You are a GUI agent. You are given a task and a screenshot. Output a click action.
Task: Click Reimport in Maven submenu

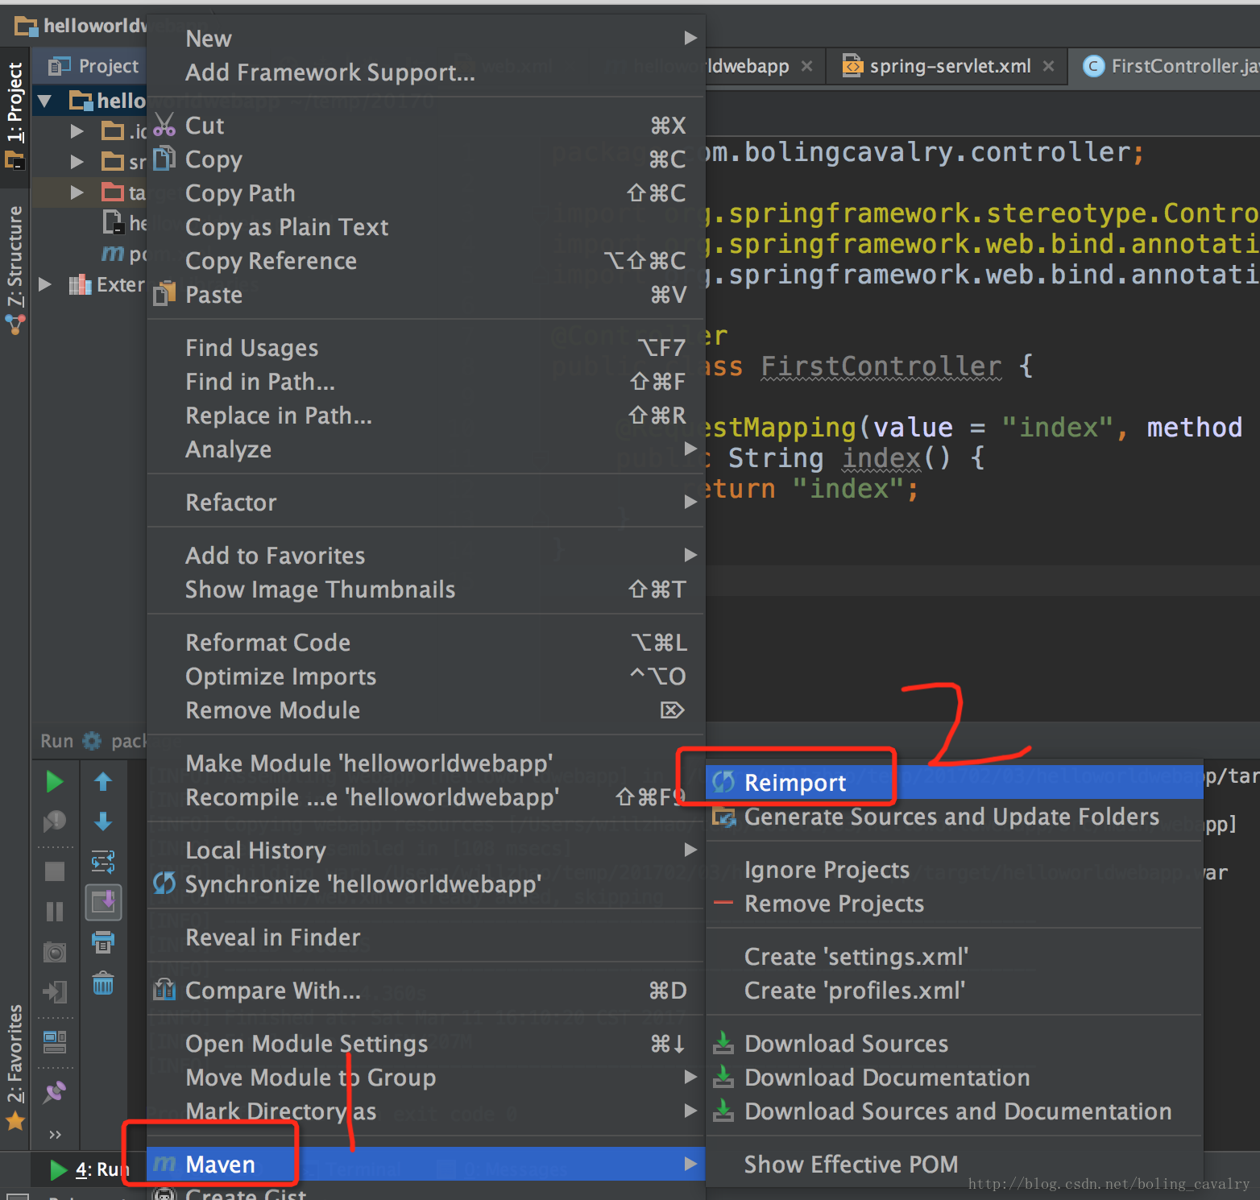click(955, 783)
